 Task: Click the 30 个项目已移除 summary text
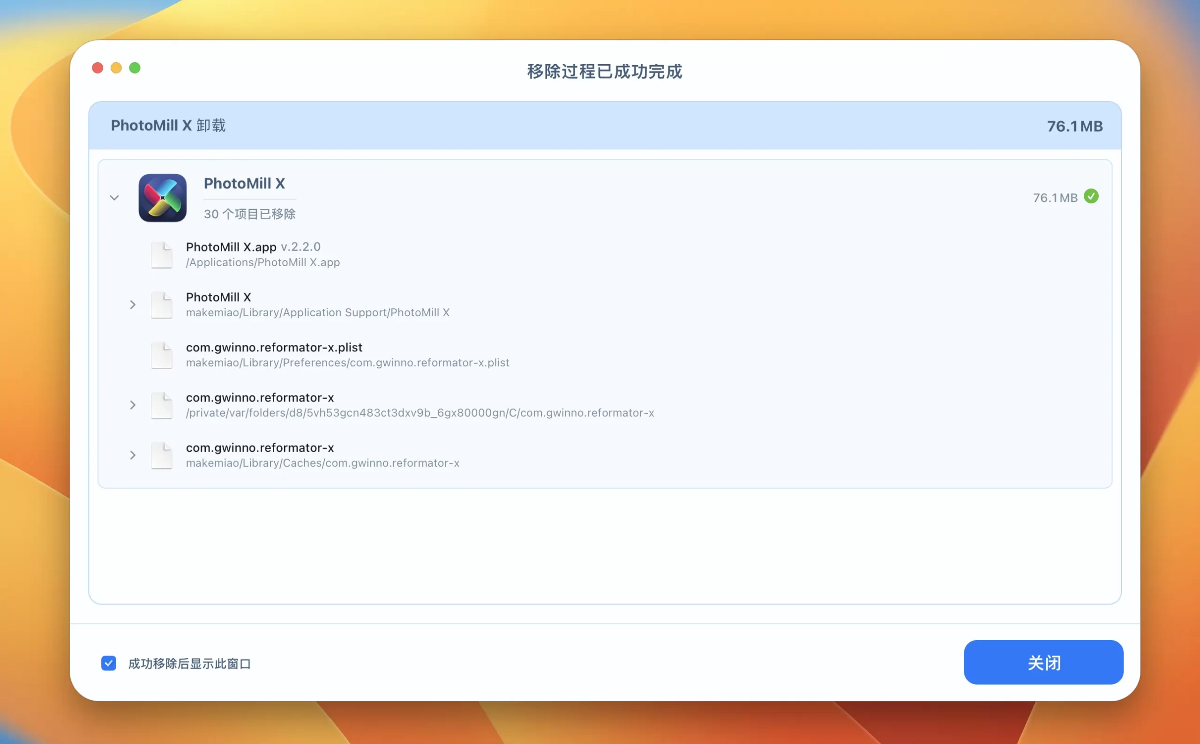coord(249,214)
